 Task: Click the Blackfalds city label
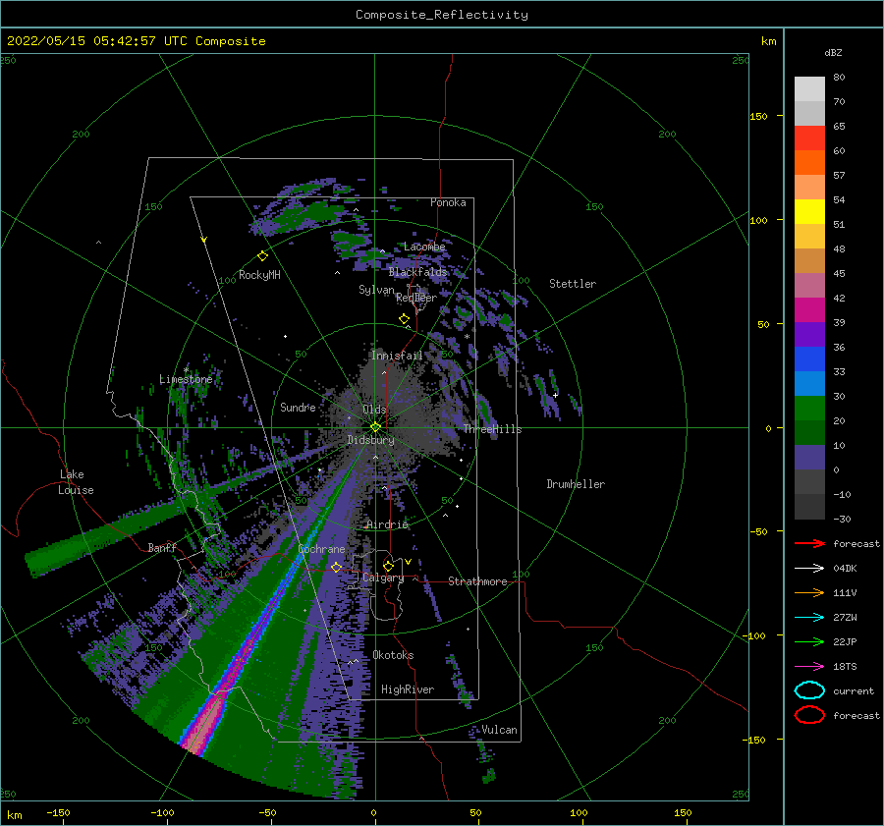417,272
